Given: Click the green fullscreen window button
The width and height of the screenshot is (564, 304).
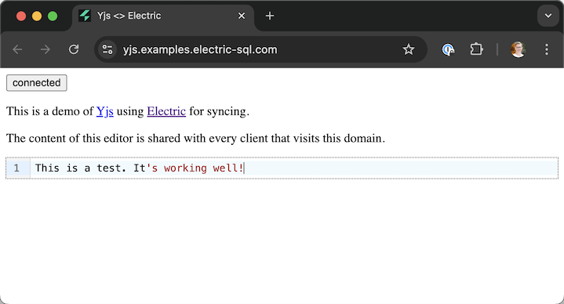Looking at the screenshot, I should pyautogui.click(x=53, y=16).
